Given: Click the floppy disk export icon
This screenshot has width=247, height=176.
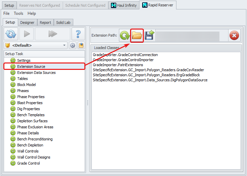Looking at the screenshot, I should coord(149,35).
